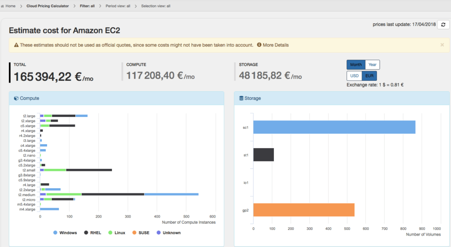Click the g3.8xlarge axis label

(27, 175)
